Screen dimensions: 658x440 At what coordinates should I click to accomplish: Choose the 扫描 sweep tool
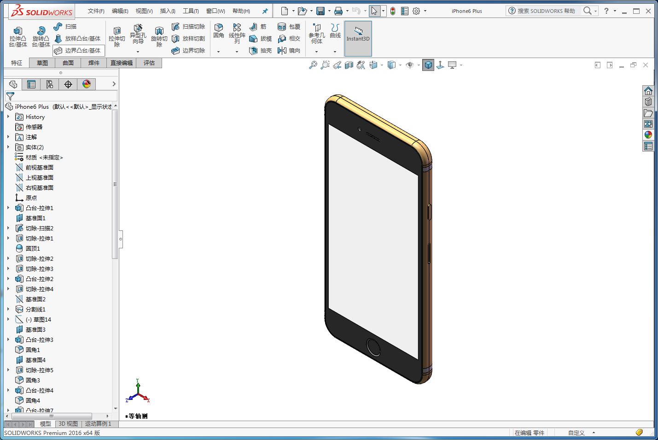[x=65, y=27]
